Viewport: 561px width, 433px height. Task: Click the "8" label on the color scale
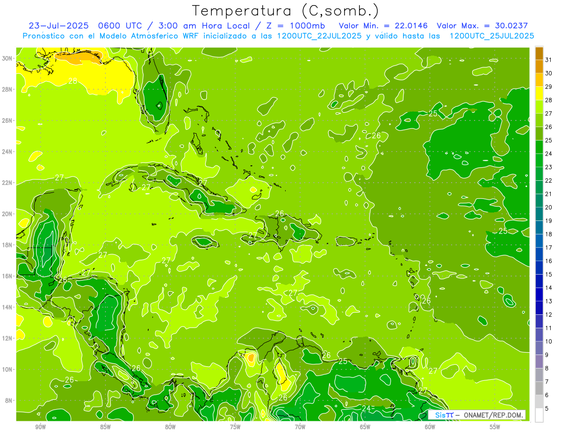tap(547, 368)
